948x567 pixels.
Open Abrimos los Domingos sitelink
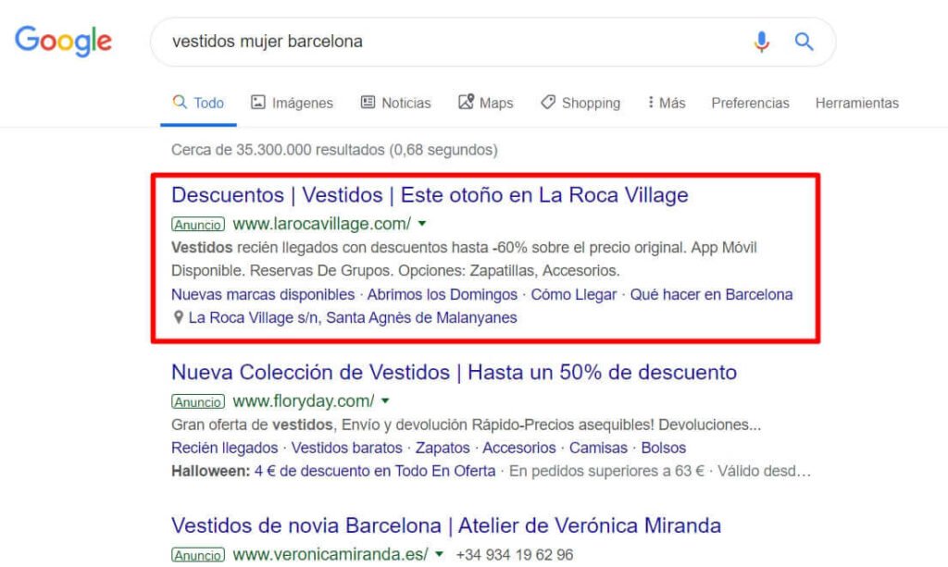click(442, 295)
